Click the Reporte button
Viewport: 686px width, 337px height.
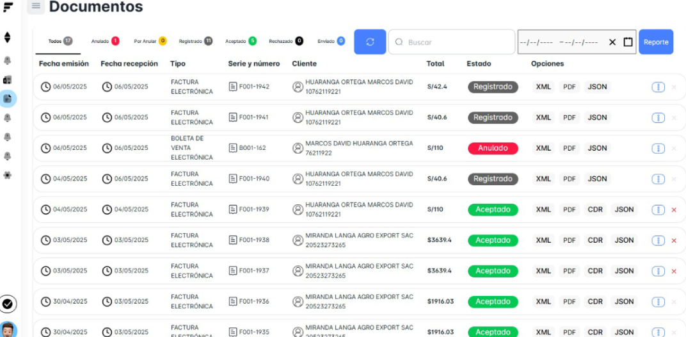coord(656,42)
